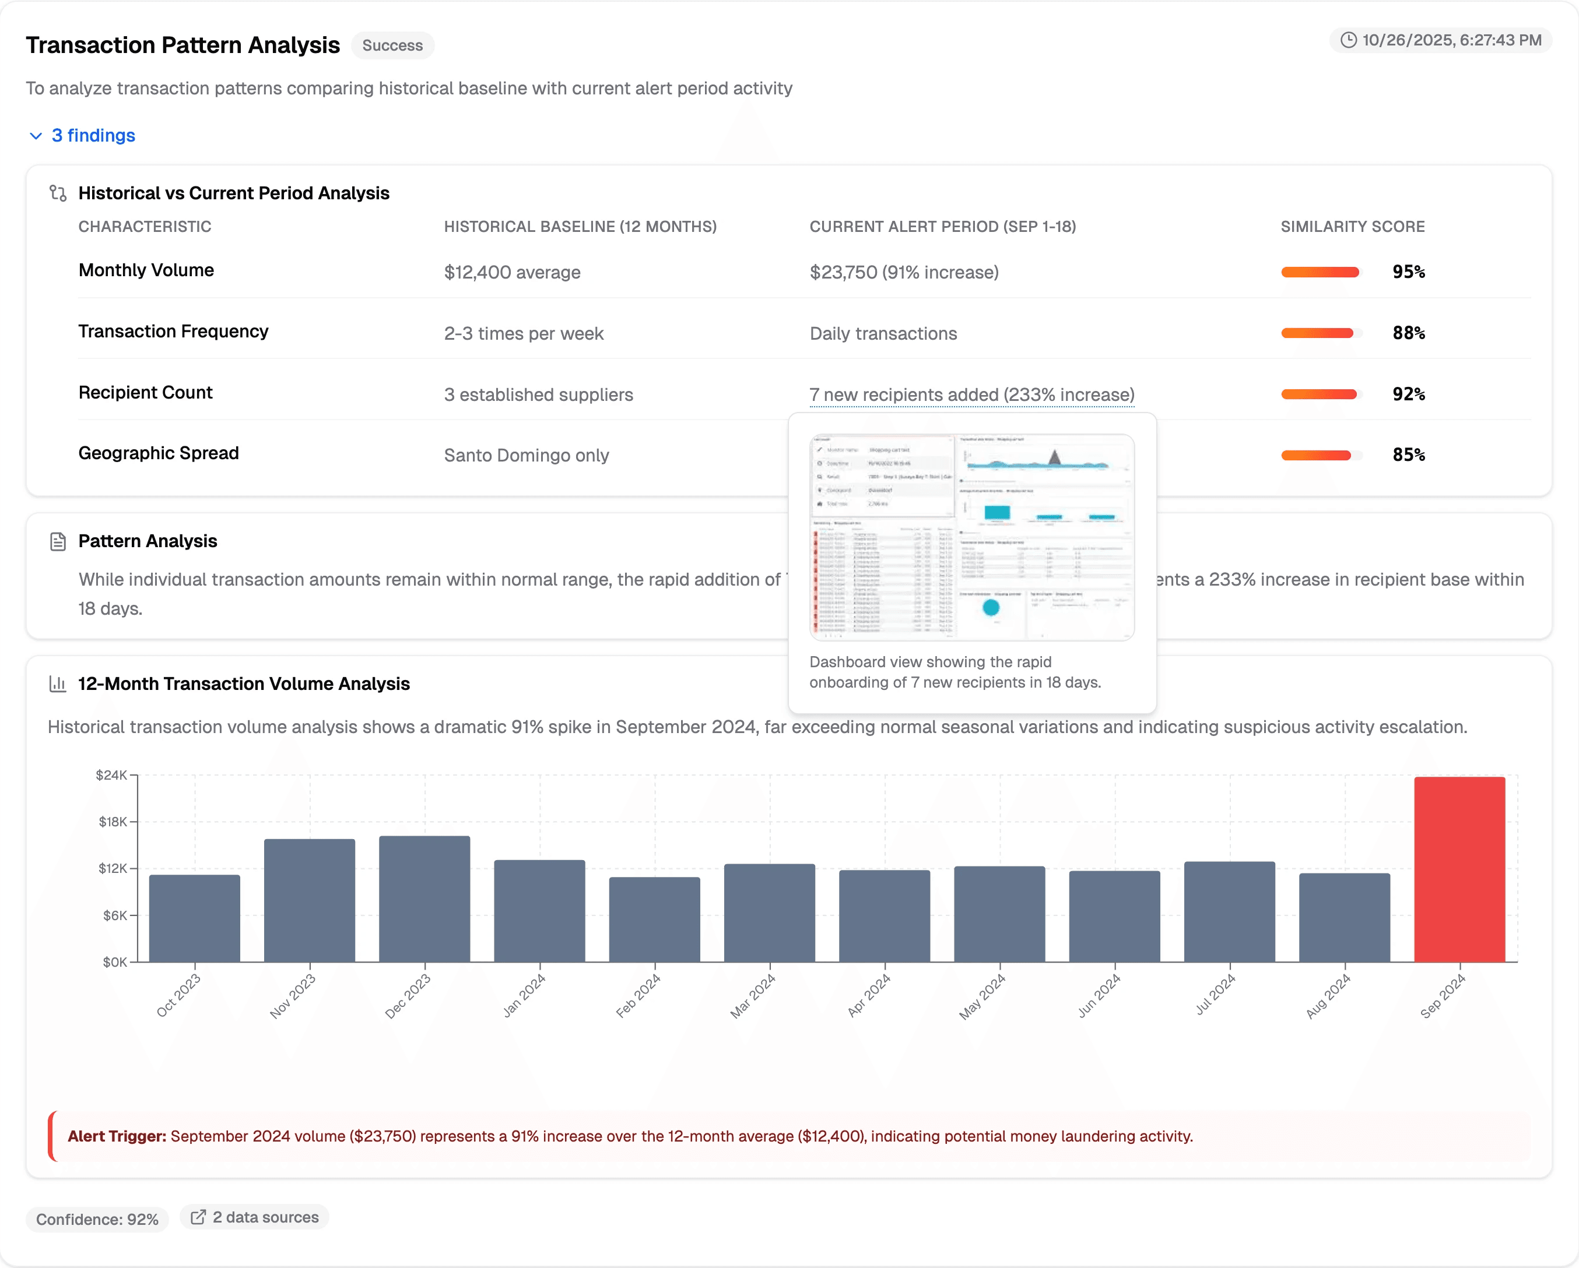Viewport: 1579px width, 1268px height.
Task: Click the Recipient Count 92% similarity bar
Action: [1320, 395]
